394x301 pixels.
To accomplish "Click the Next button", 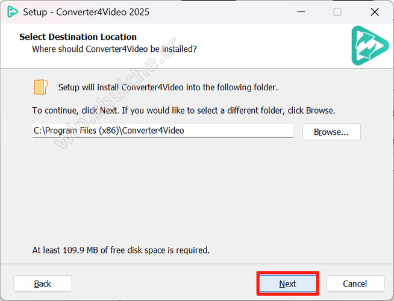I will pos(288,284).
